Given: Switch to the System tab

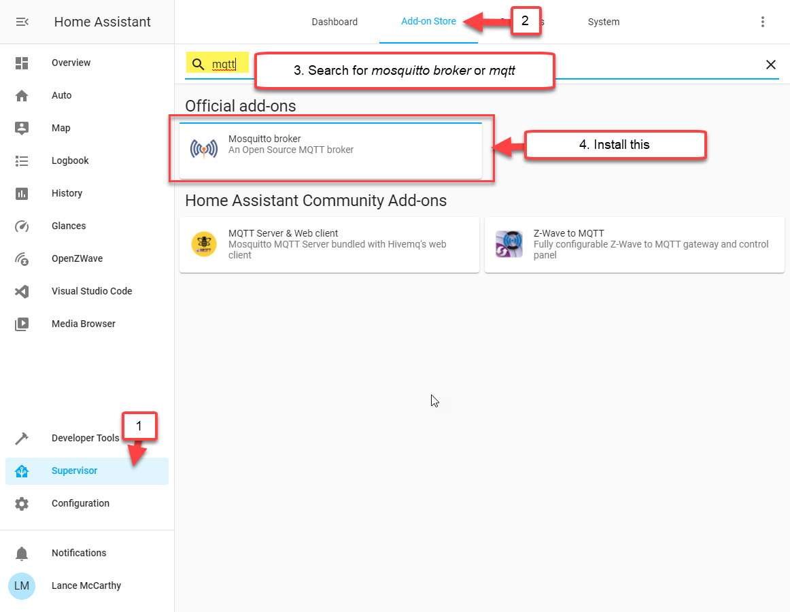Looking at the screenshot, I should click(x=603, y=22).
